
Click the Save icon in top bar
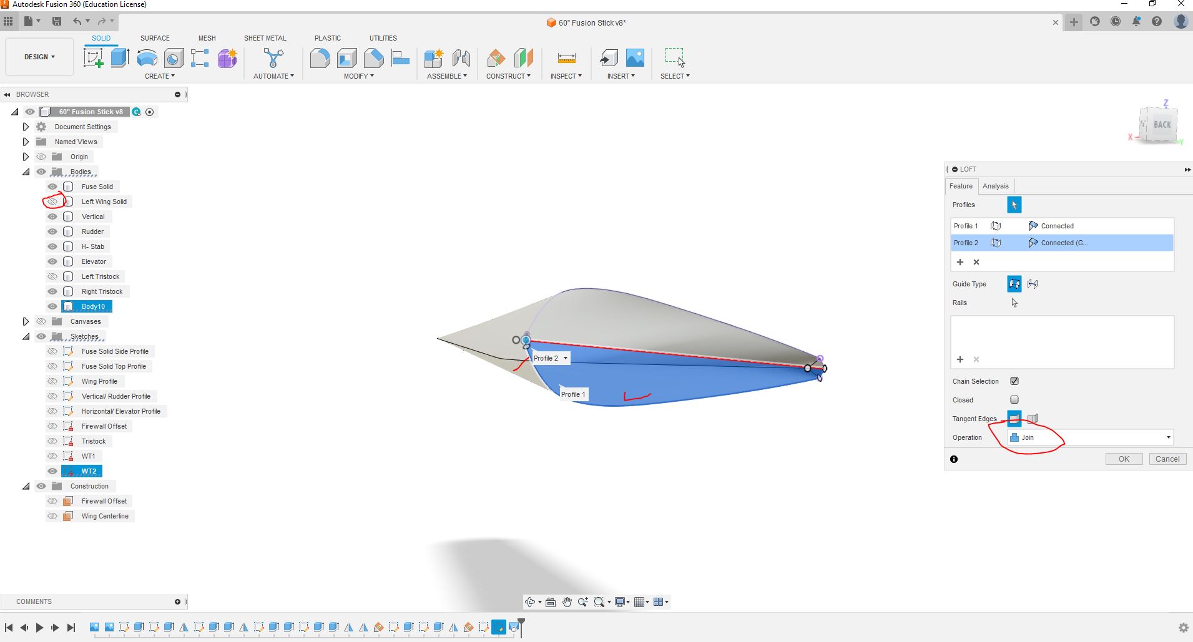pyautogui.click(x=57, y=21)
